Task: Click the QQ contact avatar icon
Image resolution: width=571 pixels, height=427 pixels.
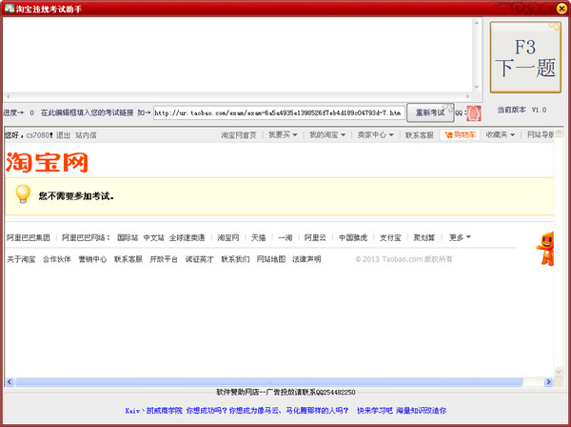Action: (473, 112)
